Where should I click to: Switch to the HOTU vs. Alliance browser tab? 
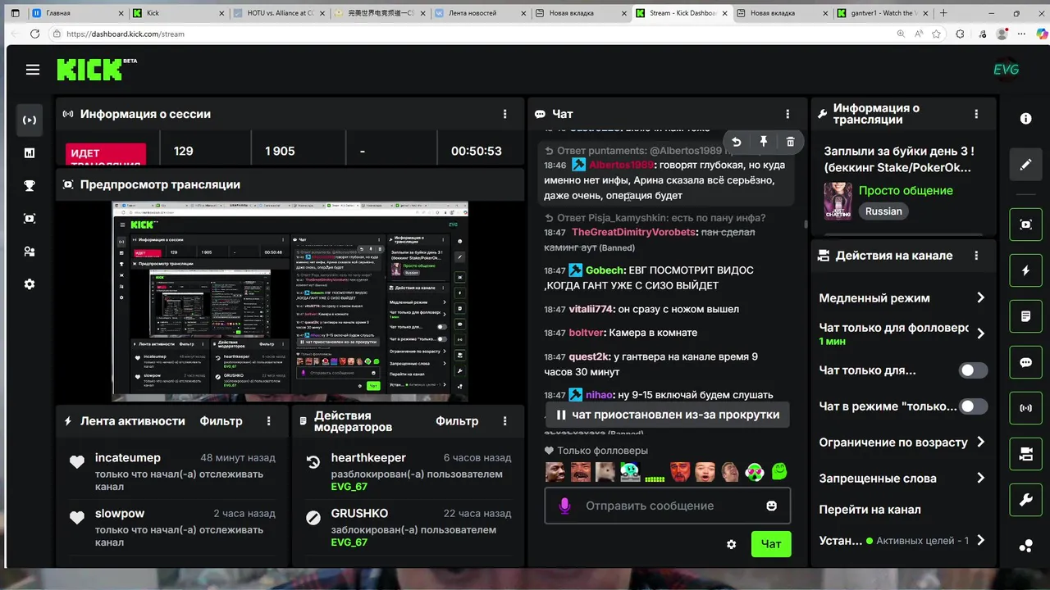(278, 13)
